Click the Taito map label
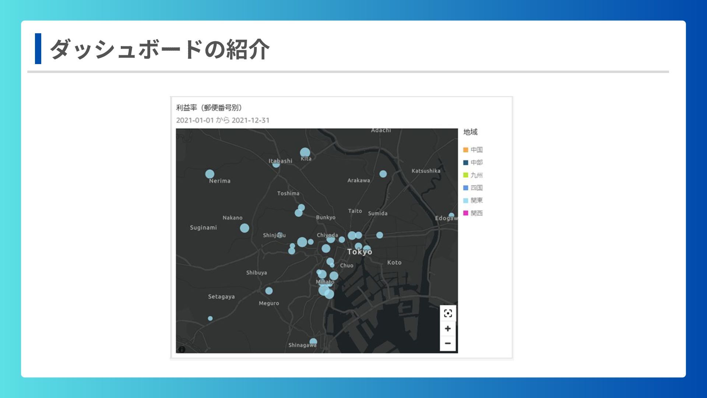 [355, 211]
